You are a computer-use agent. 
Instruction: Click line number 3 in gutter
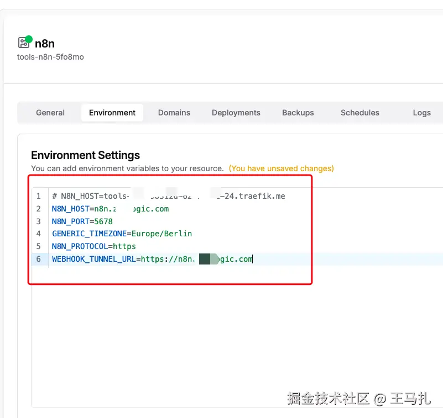pos(39,221)
